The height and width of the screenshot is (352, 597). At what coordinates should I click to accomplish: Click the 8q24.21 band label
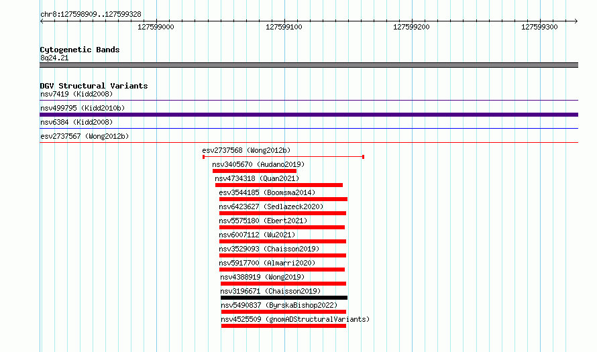coord(54,58)
